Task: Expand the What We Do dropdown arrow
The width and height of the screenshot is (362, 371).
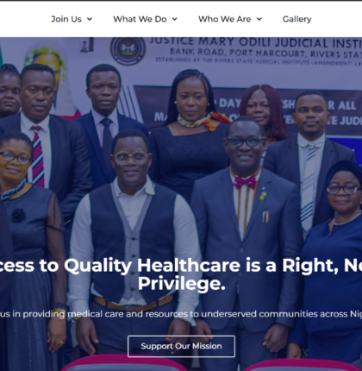Action: pyautogui.click(x=175, y=19)
